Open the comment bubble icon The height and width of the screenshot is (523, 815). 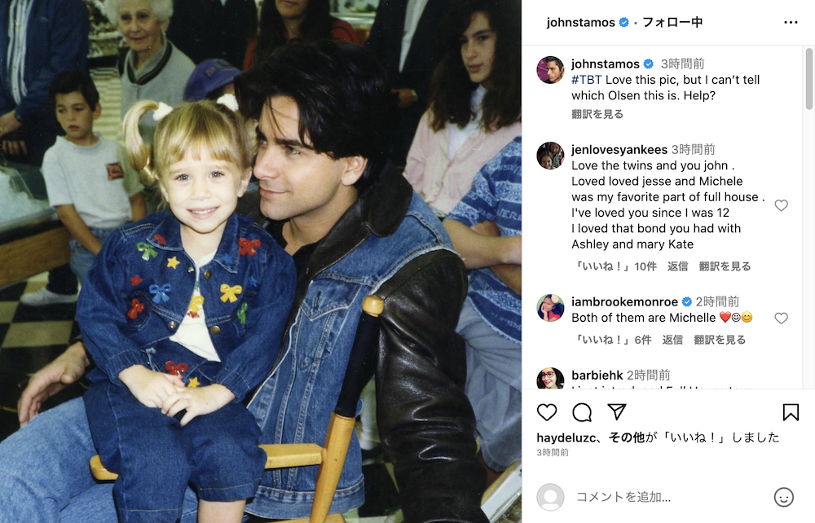click(x=582, y=412)
